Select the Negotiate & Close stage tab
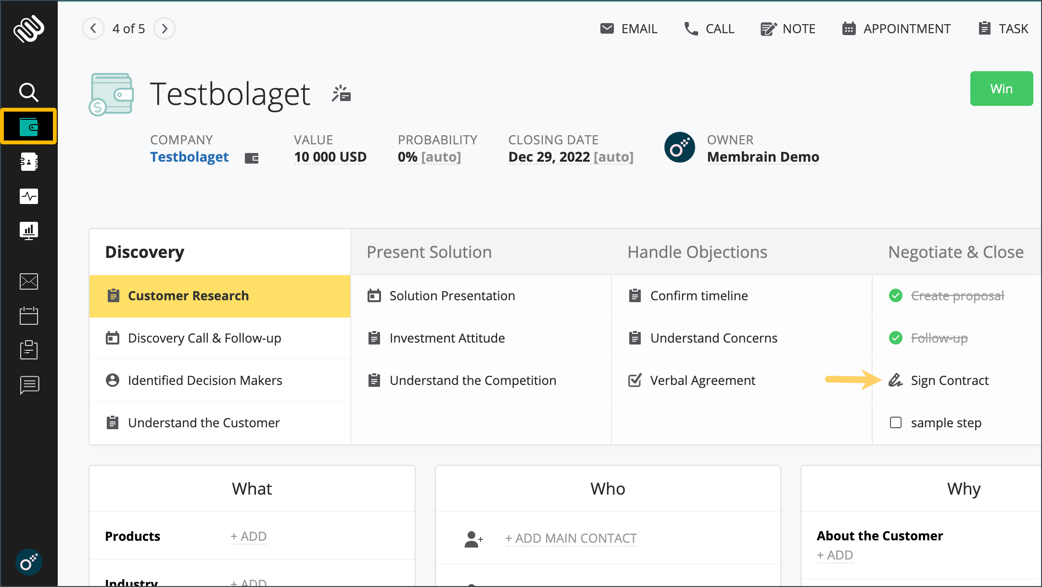The height and width of the screenshot is (587, 1042). coord(956,252)
